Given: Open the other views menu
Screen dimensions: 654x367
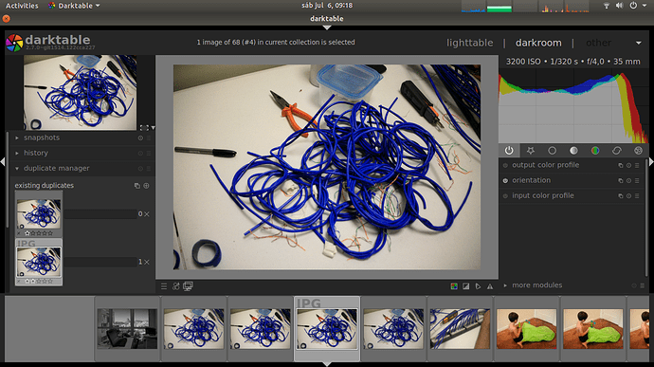Looking at the screenshot, I should (639, 43).
